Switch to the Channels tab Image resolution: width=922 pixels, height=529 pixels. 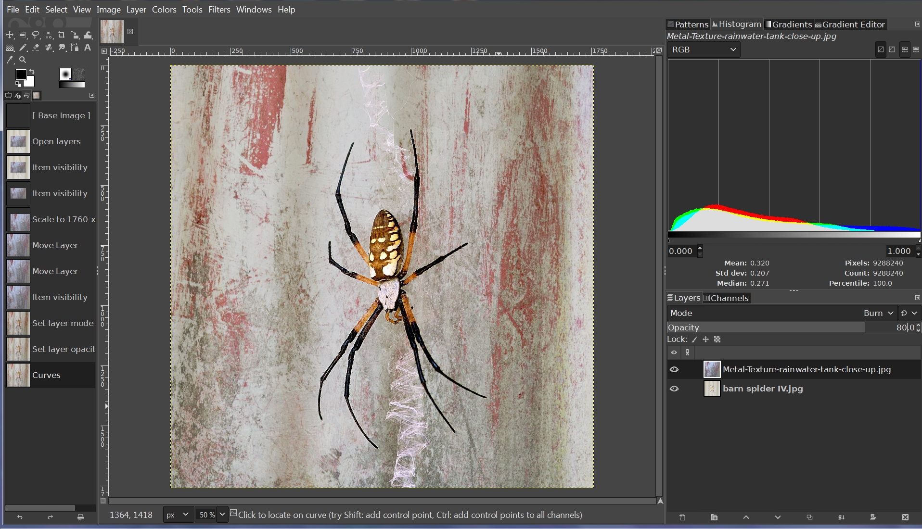726,298
